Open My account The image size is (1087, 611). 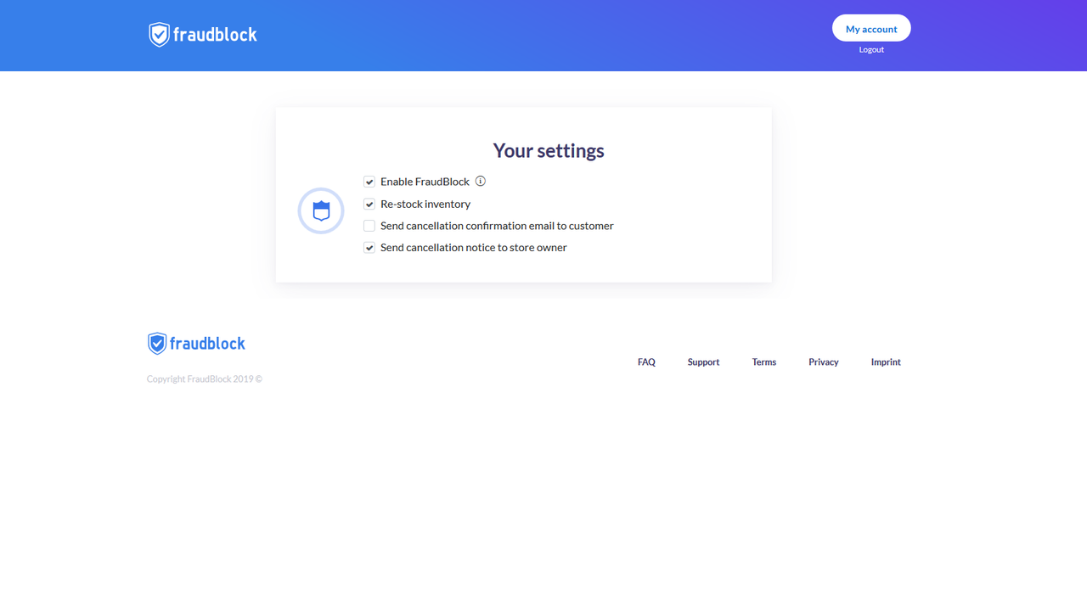[871, 28]
